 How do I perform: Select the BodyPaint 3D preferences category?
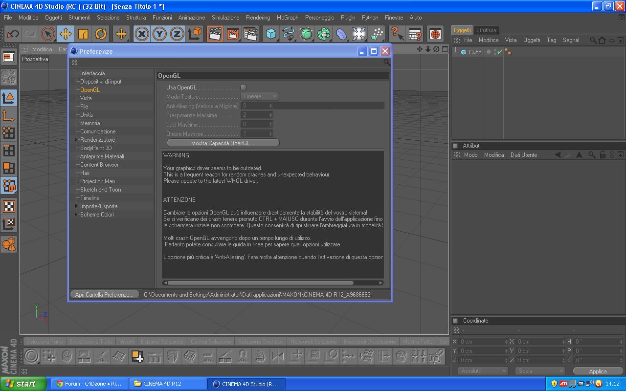point(96,148)
